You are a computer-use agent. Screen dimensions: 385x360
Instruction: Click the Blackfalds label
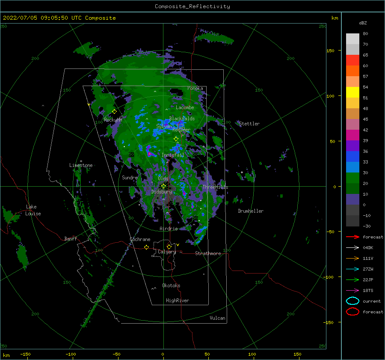coord(182,119)
